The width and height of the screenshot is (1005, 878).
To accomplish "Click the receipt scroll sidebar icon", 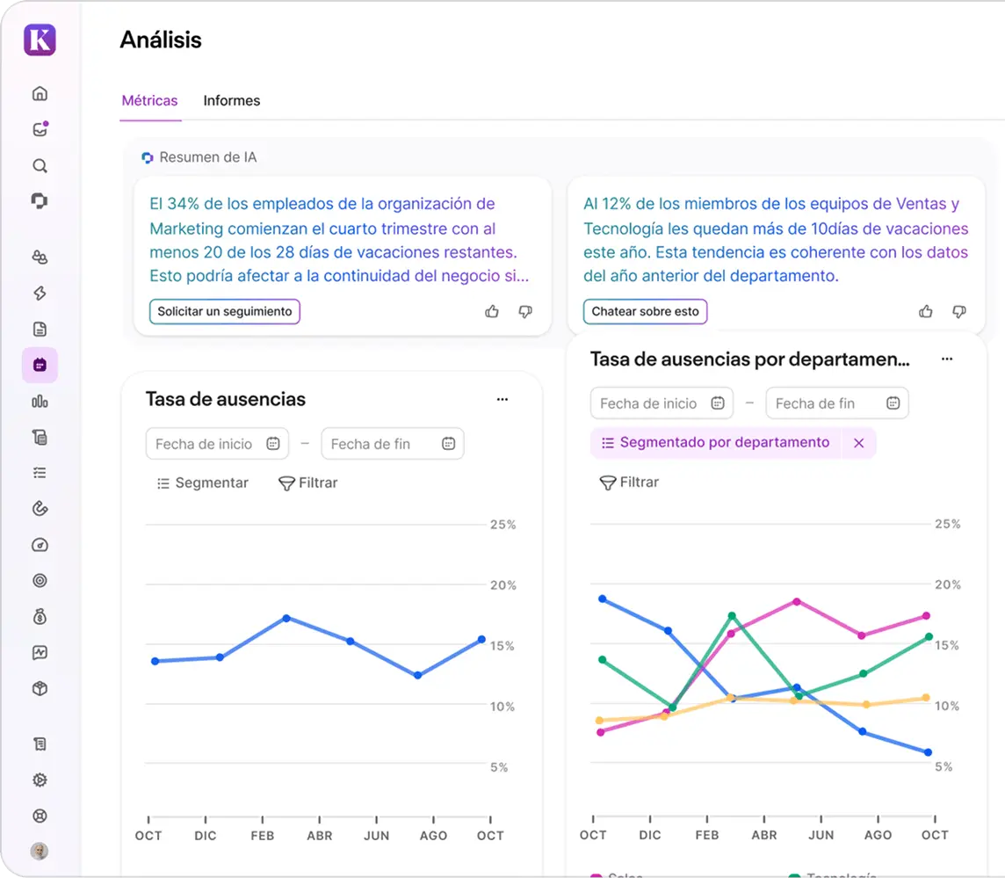I will [40, 744].
